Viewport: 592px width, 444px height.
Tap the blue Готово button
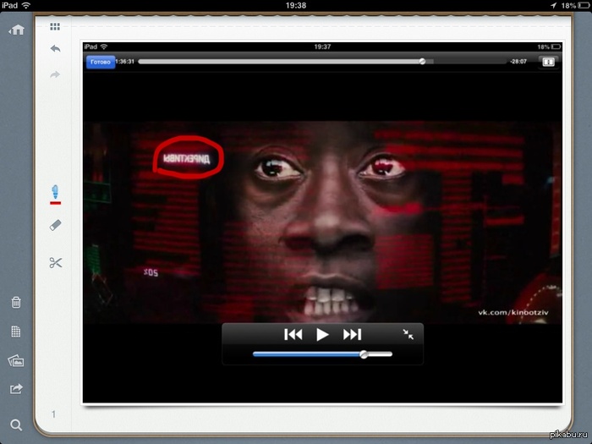[x=101, y=62]
